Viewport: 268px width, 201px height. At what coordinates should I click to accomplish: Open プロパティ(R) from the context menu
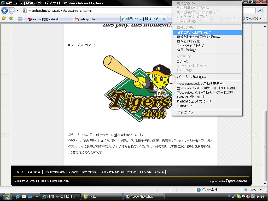pyautogui.click(x=207, y=113)
